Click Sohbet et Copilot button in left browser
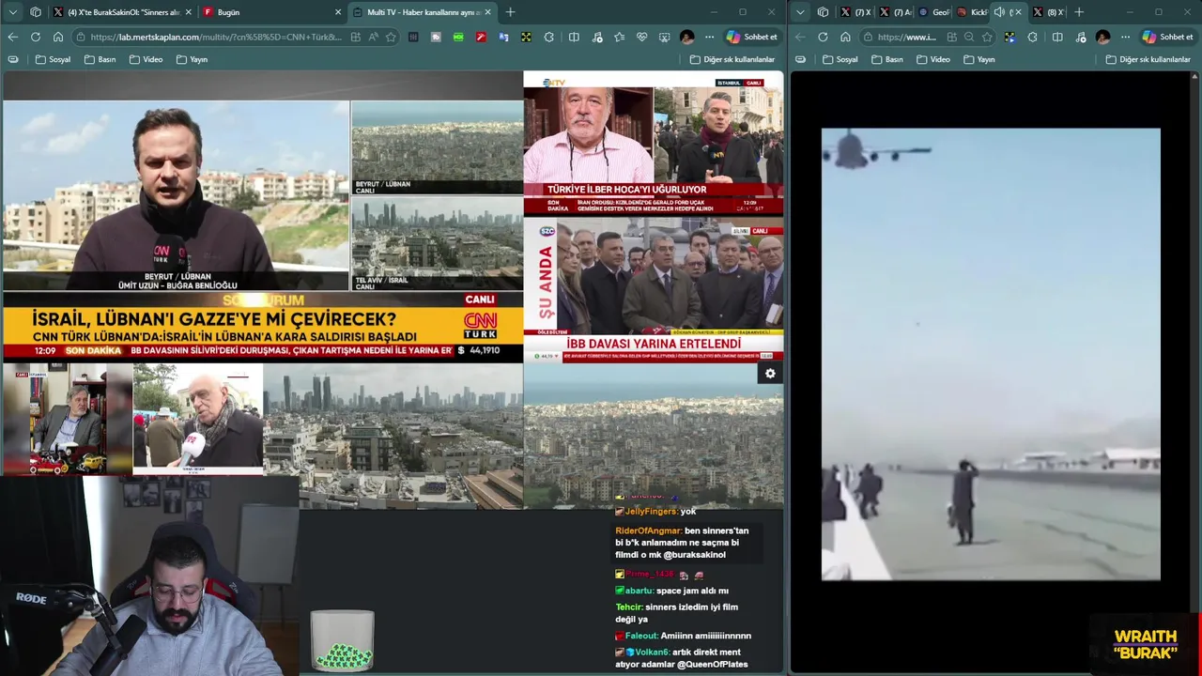 (753, 37)
